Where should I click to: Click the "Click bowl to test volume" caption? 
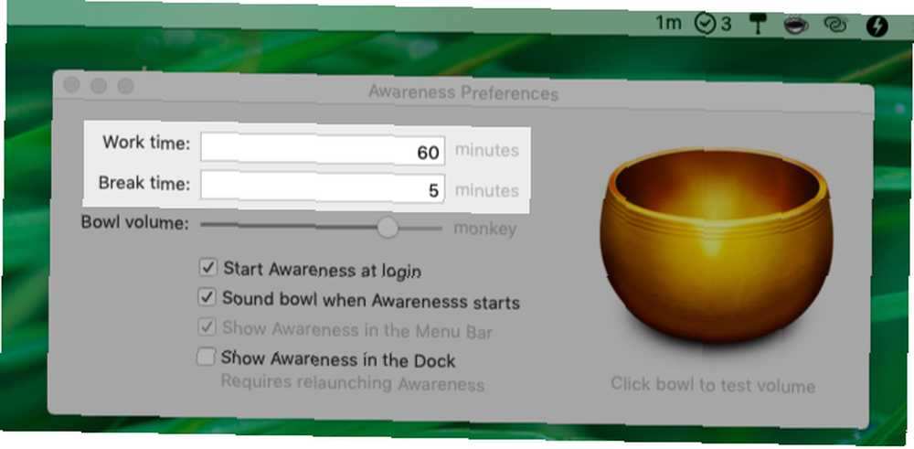(x=712, y=385)
